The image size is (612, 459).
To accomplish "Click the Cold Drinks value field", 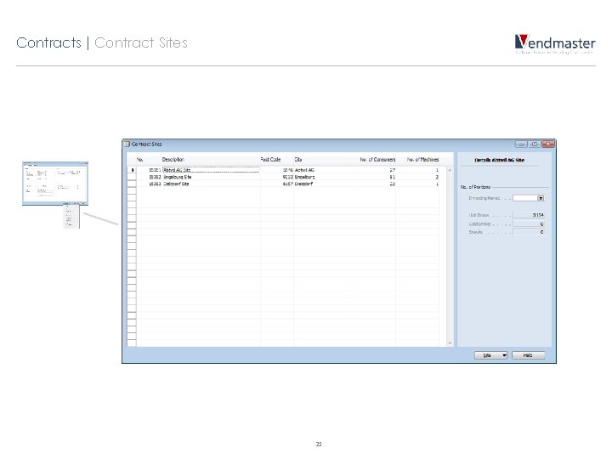I will (x=529, y=224).
